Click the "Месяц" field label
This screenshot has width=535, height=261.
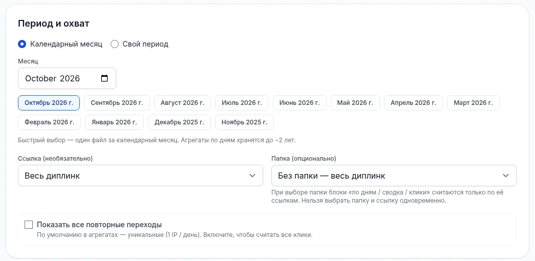(x=28, y=61)
